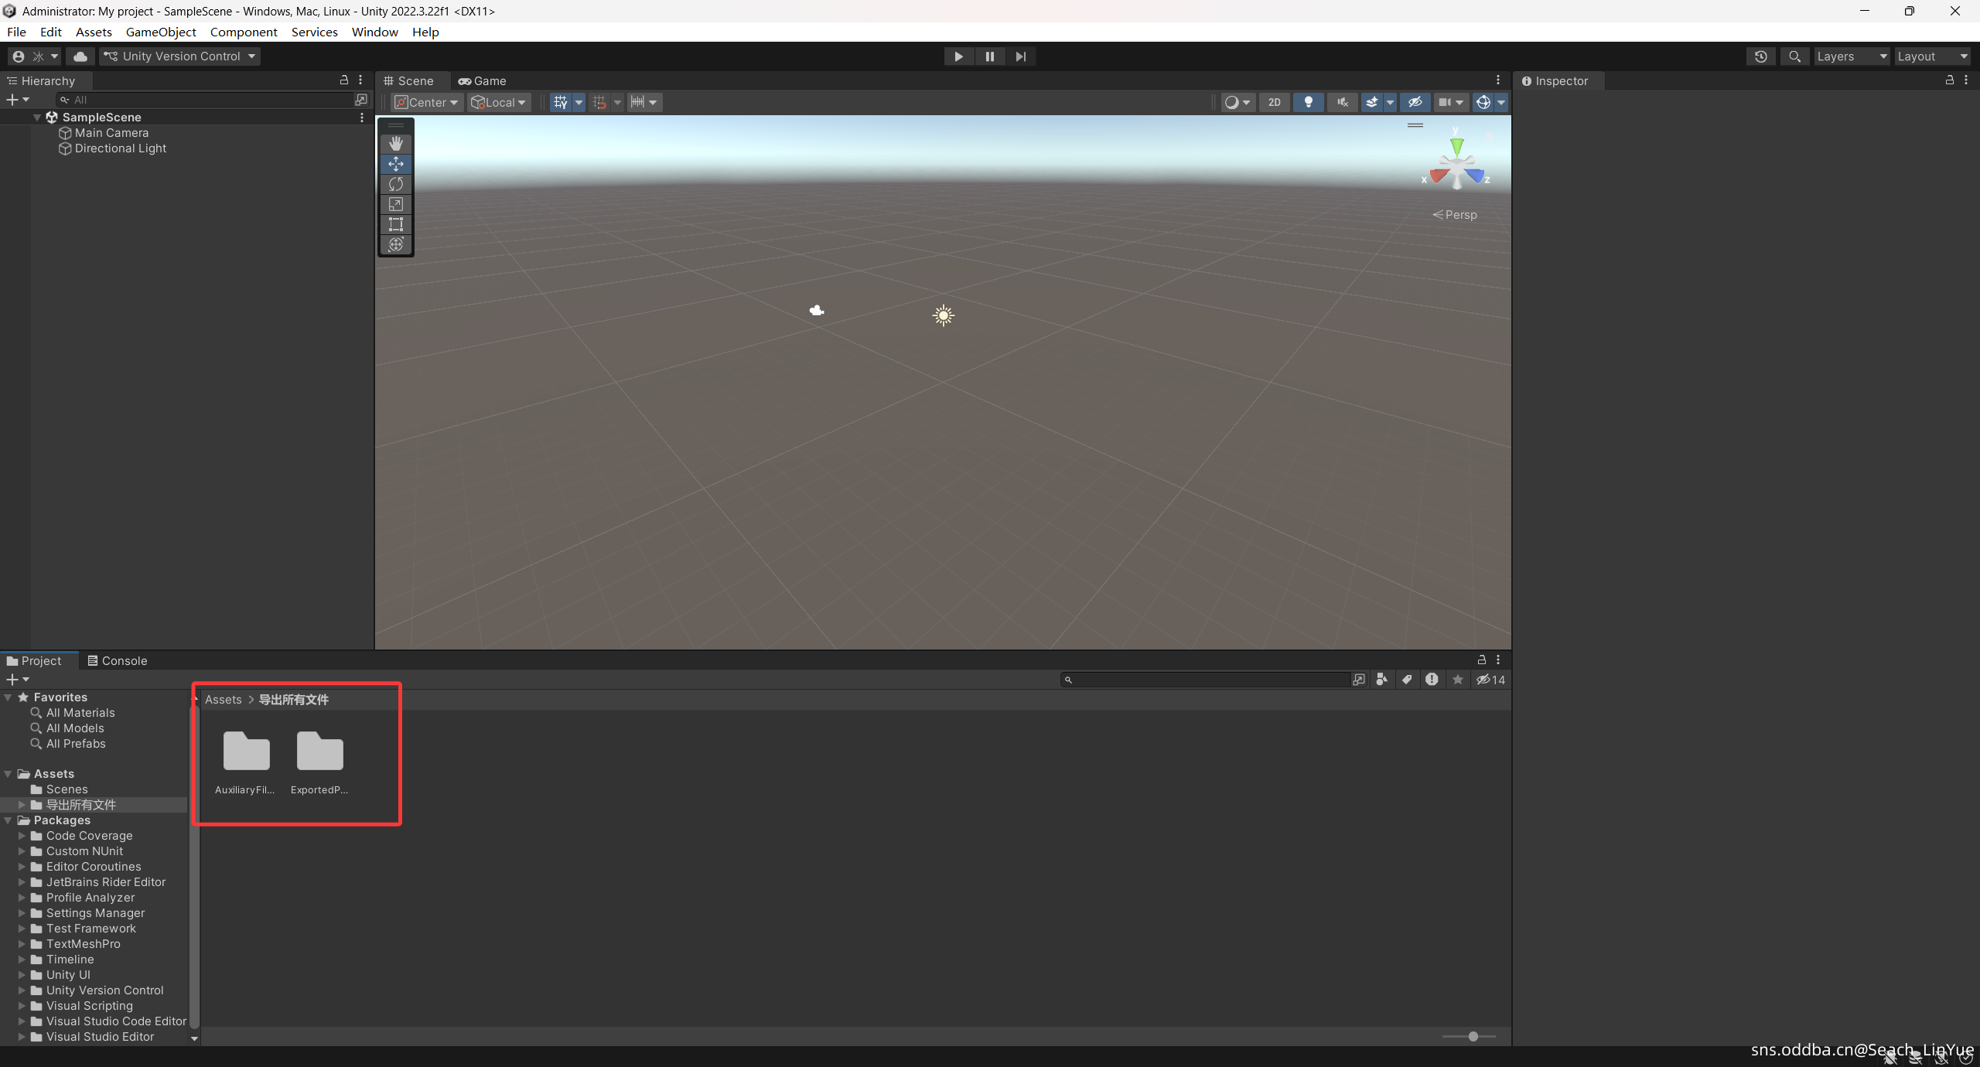
Task: Select the Hand view tool
Action: pos(395,144)
